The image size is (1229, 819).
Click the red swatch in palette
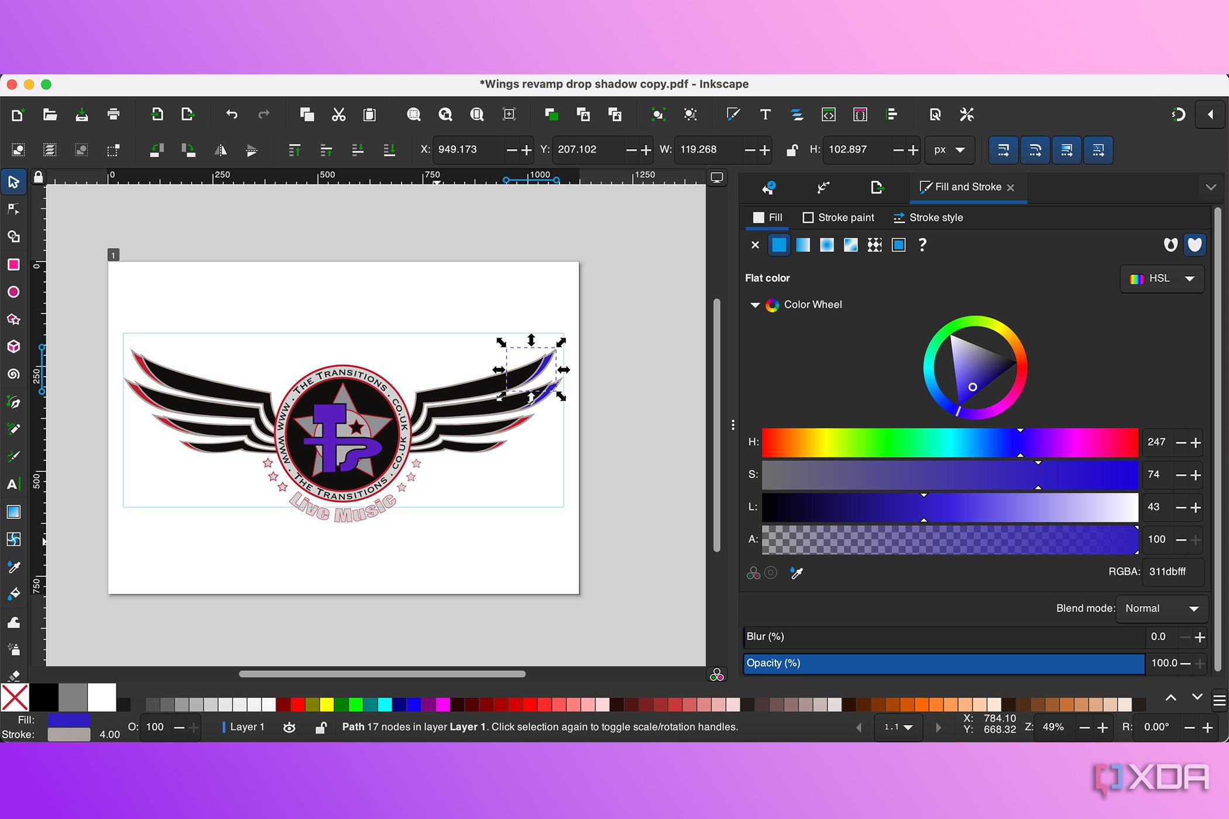[x=298, y=704]
